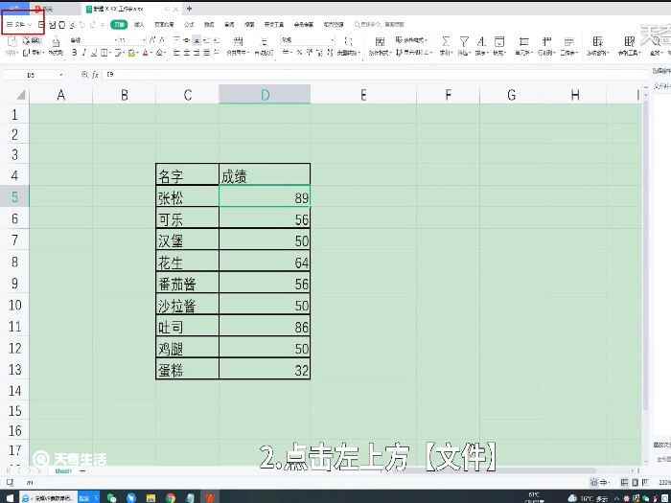This screenshot has width=671, height=503.
Task: Open the cell borders dropdown
Action: point(105,53)
